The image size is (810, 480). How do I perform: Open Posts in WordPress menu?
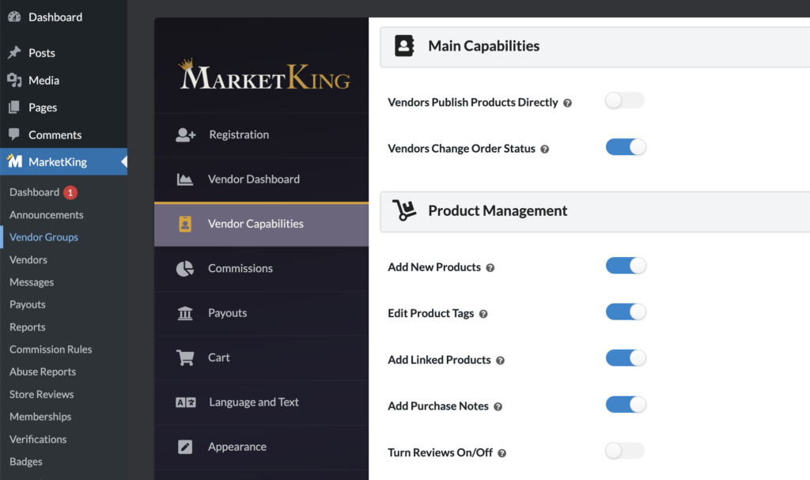pyautogui.click(x=63, y=53)
